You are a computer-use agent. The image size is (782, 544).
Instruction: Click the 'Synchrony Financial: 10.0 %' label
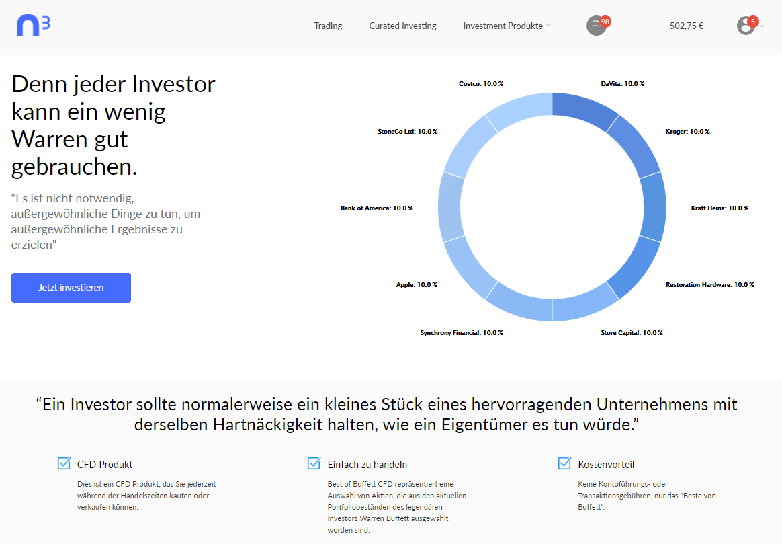pyautogui.click(x=462, y=332)
